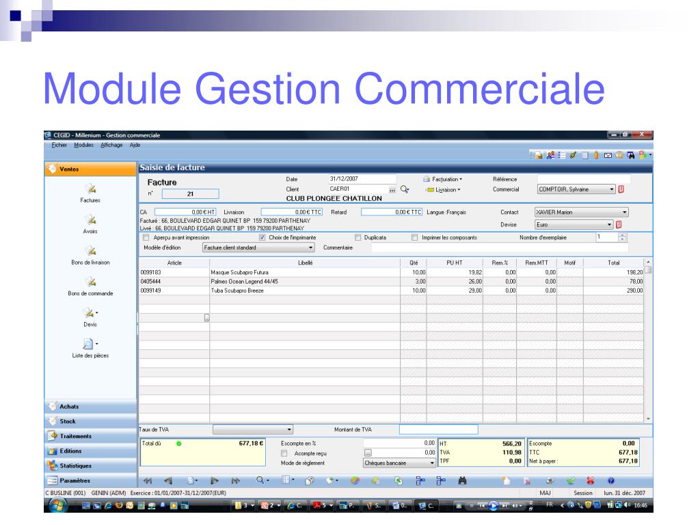Screen dimensions: 700x525
Task: Open Avoirs in the Ventes panel
Action: click(x=90, y=224)
